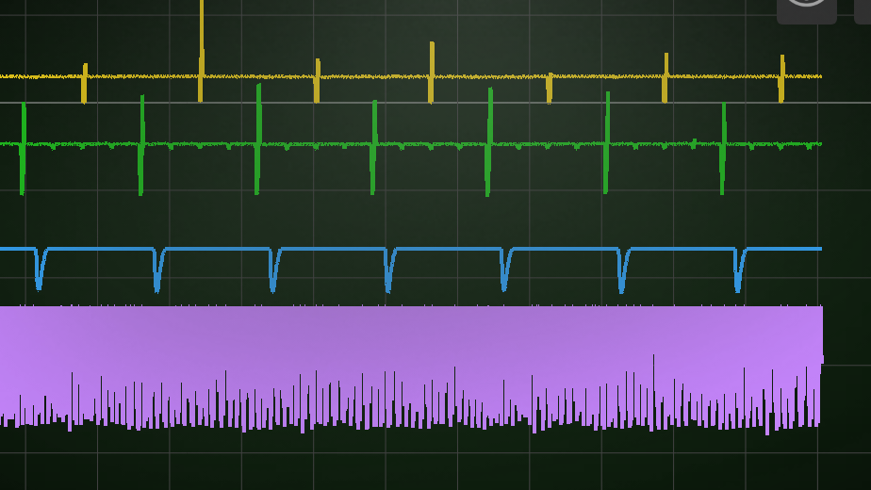
Task: Click the center of the purple waveform block
Action: coord(411,363)
